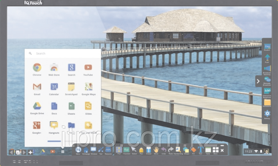Select the Pen tool

[141, 150]
